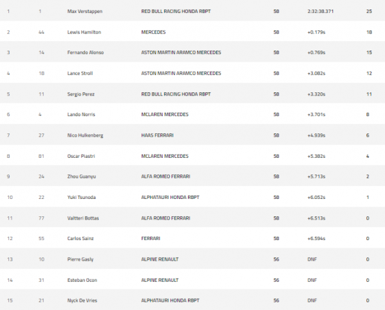Screen dimensions: 385x310
Task: Select Yuki Tsunoda in the results
Action: click(x=81, y=198)
